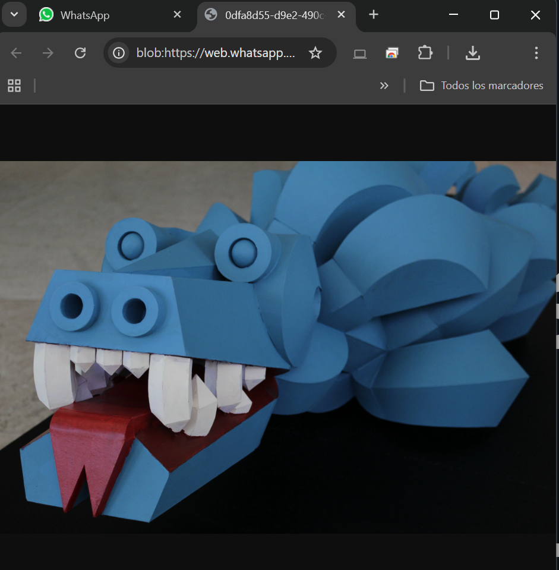Screen dimensions: 559x570
Task: Click the Chrome-colored extension icon
Action: point(392,53)
